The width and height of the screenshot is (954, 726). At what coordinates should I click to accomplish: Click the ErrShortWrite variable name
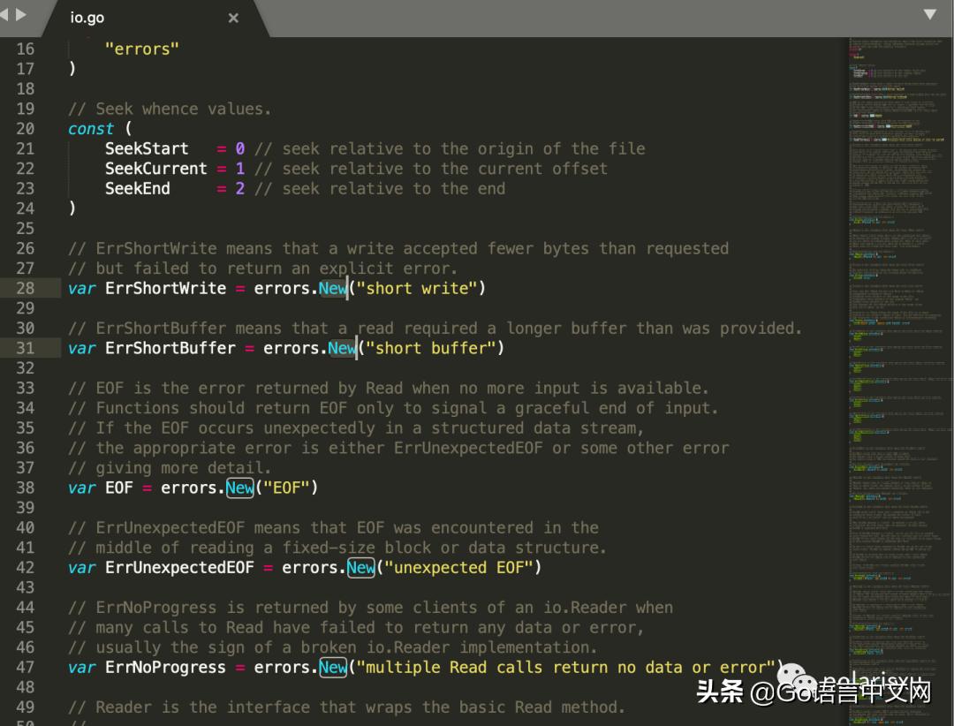pyautogui.click(x=165, y=289)
